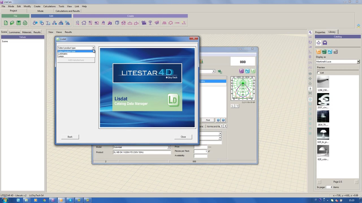
Task: Open the Views menu above the viewport
Action: (59, 32)
